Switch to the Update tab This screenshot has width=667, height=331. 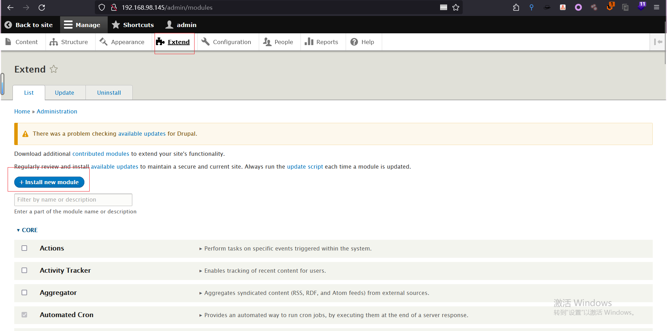coord(65,93)
